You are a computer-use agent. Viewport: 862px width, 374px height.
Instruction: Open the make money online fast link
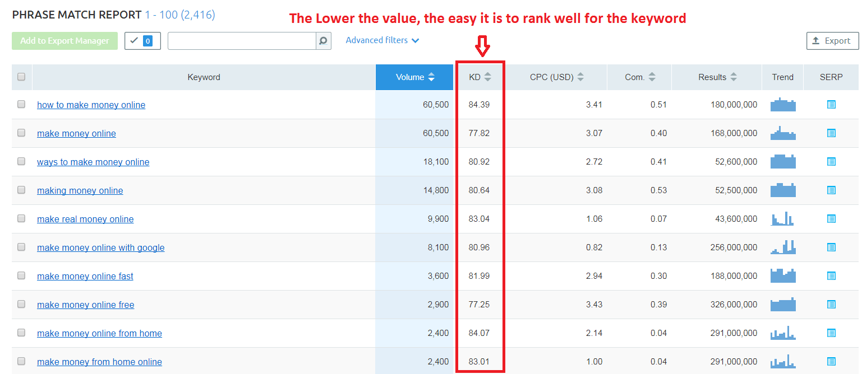pos(85,276)
